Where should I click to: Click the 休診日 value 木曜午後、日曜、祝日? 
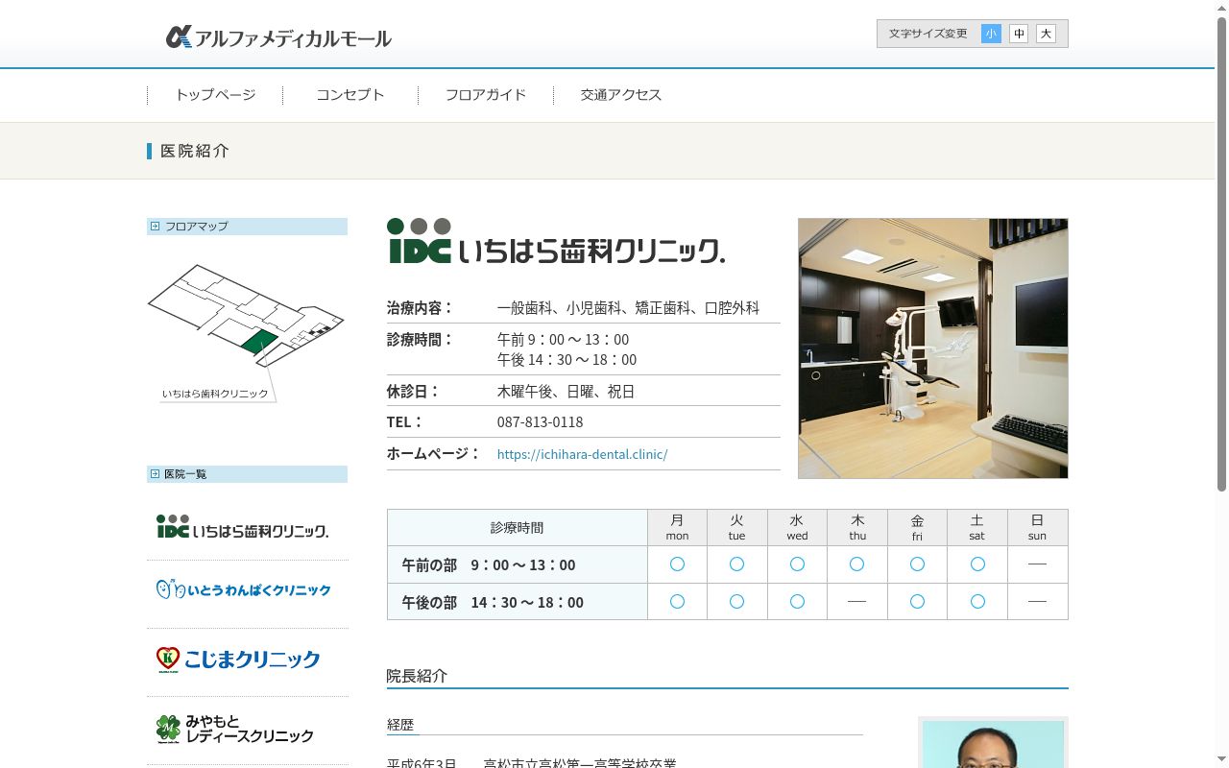[566, 392]
